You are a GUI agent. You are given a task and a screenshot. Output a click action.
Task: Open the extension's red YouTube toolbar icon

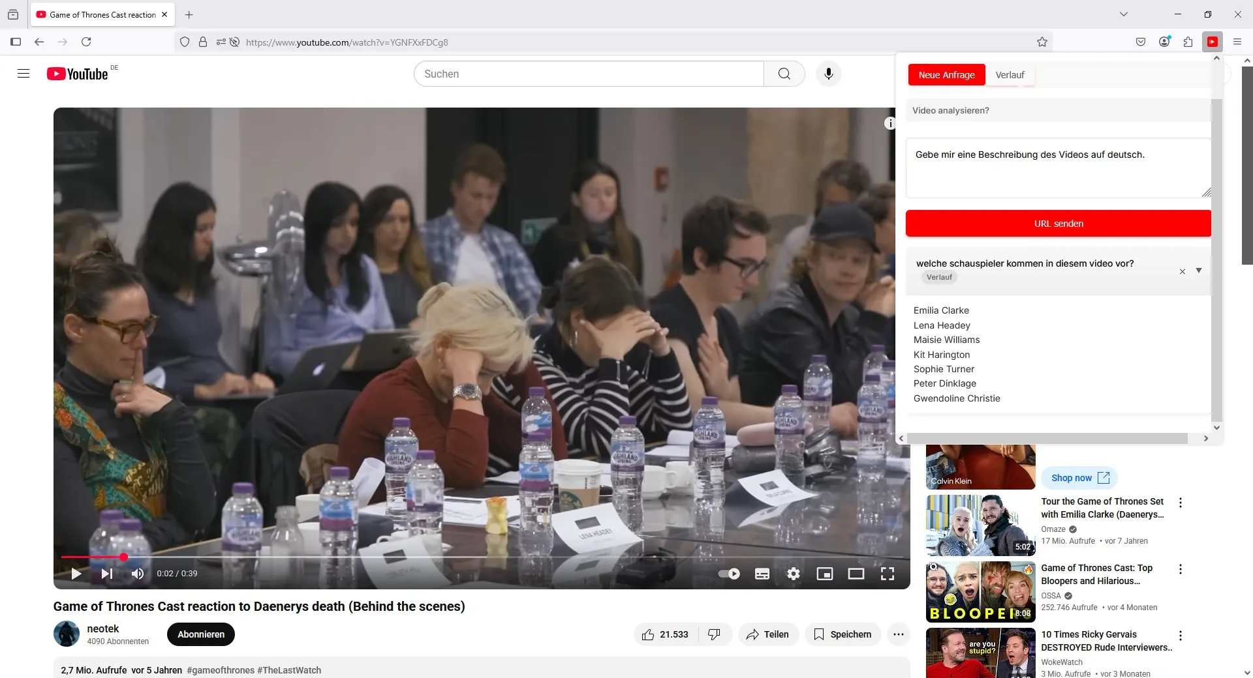pyautogui.click(x=1213, y=42)
